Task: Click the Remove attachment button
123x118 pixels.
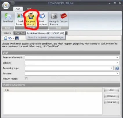Action: (111, 96)
